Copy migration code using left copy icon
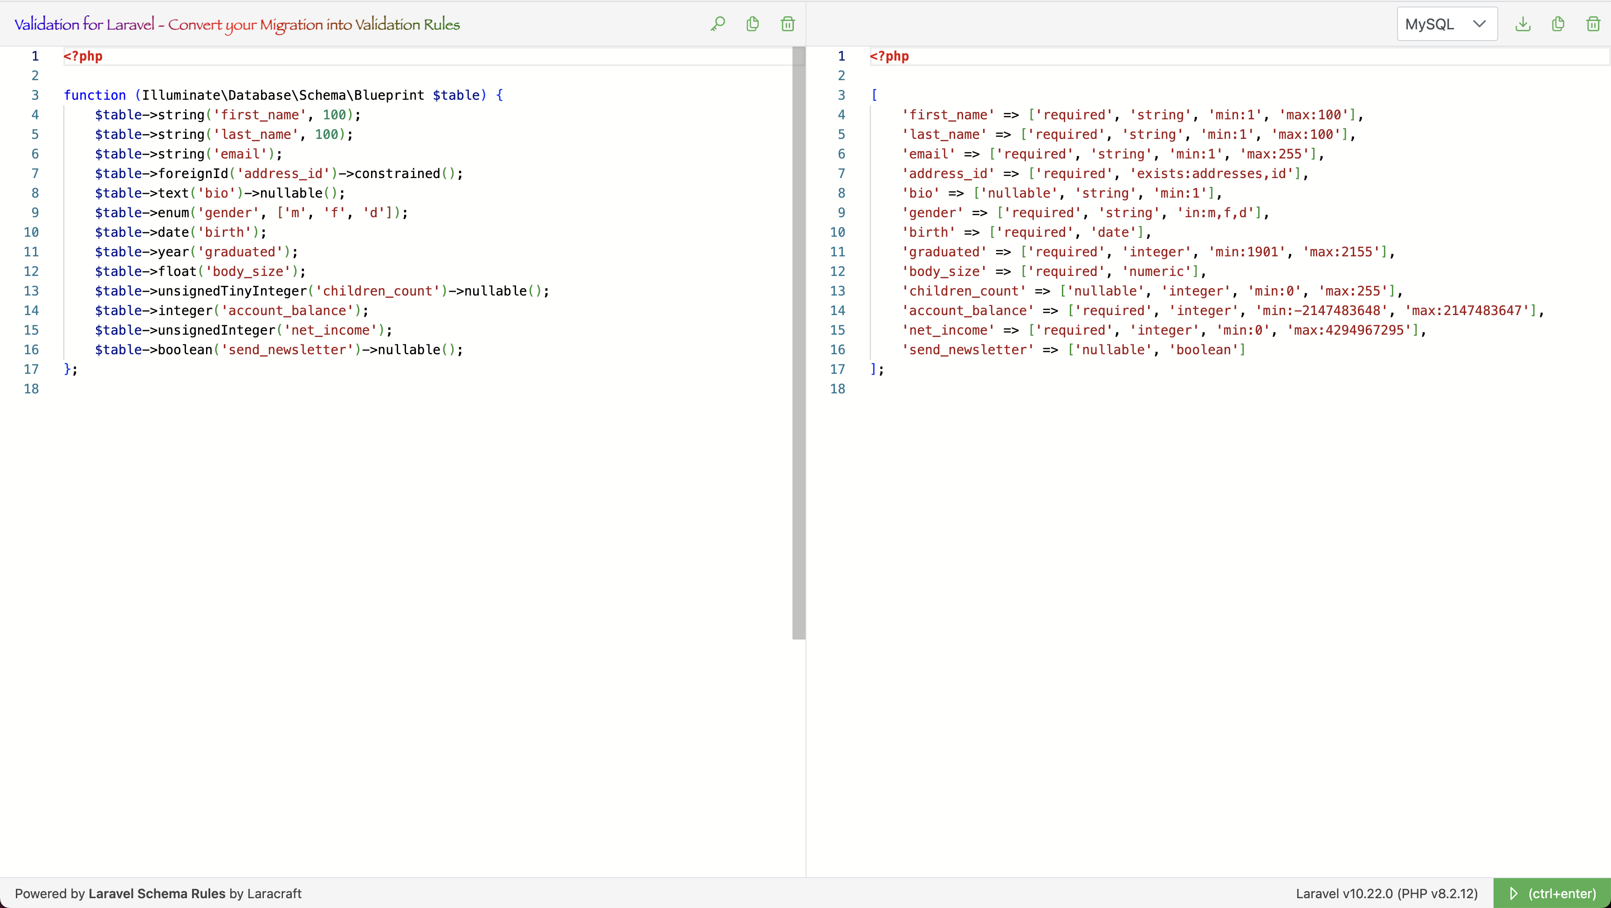 tap(753, 24)
